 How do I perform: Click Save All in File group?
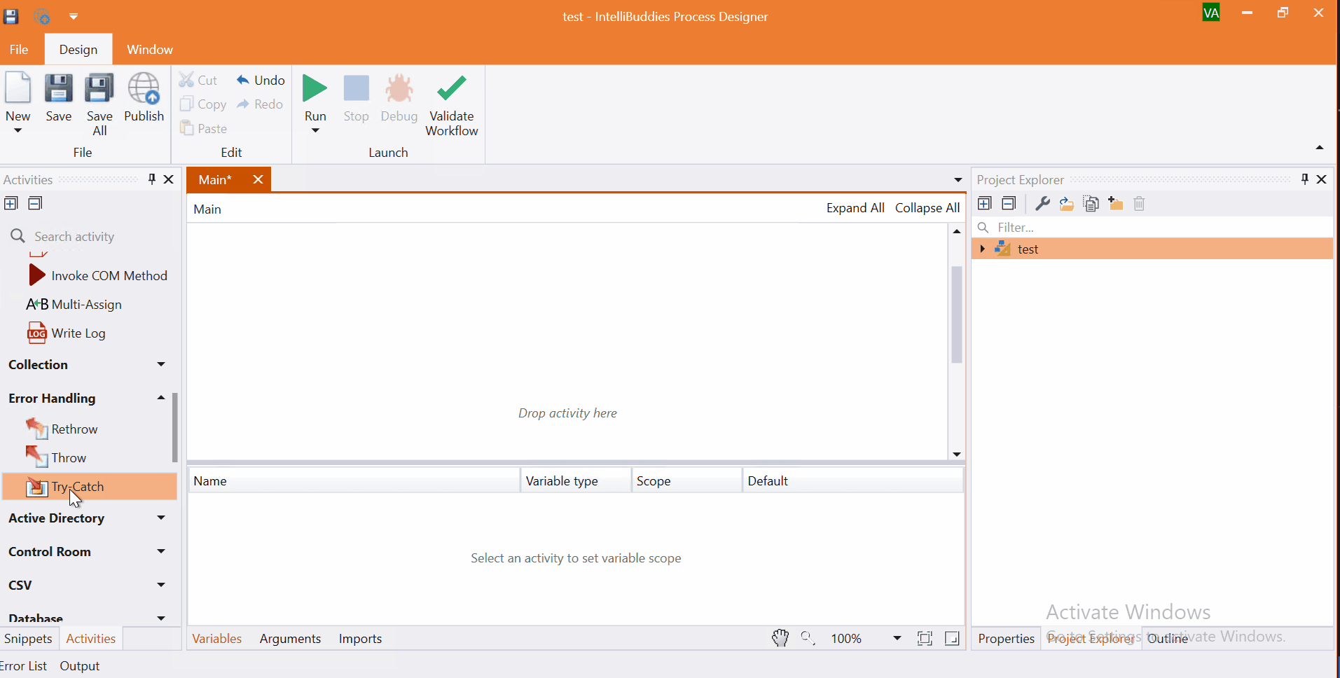(x=99, y=105)
